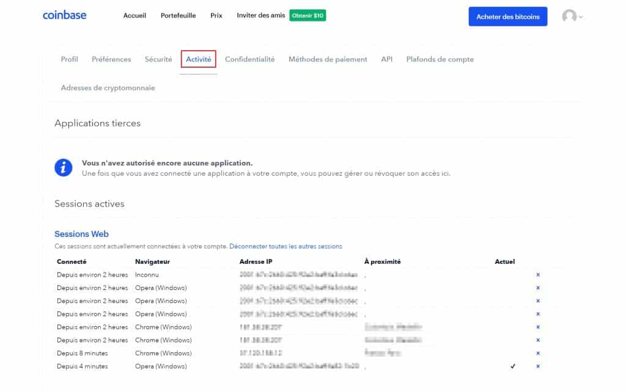The image size is (626, 392).
Task: Expand the avatar dropdown chevron
Action: (579, 18)
